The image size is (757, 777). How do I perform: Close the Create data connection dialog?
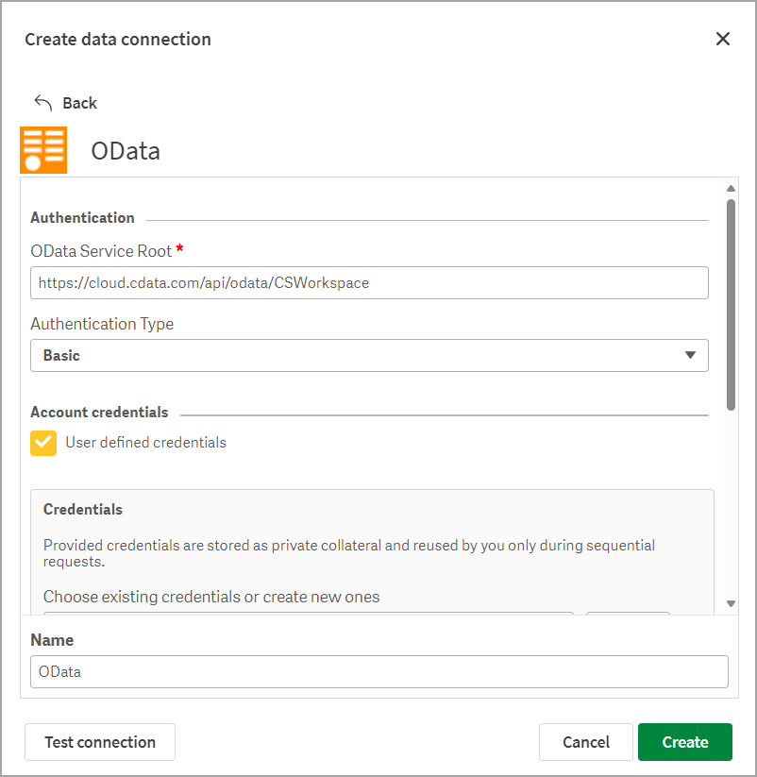click(723, 39)
